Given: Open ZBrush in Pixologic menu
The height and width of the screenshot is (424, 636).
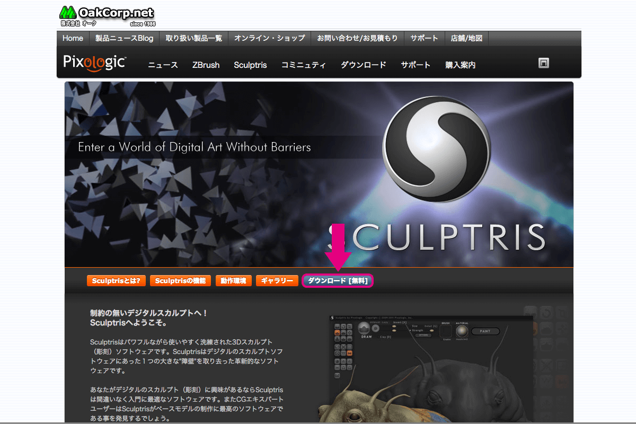Looking at the screenshot, I should coord(206,65).
